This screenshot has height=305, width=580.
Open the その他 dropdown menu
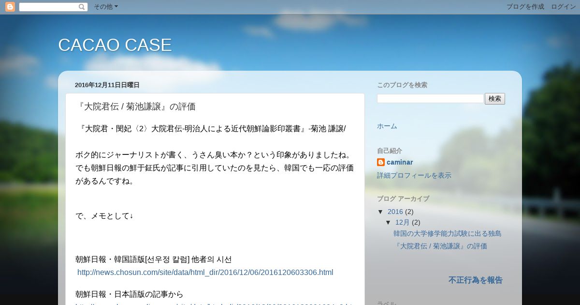105,7
